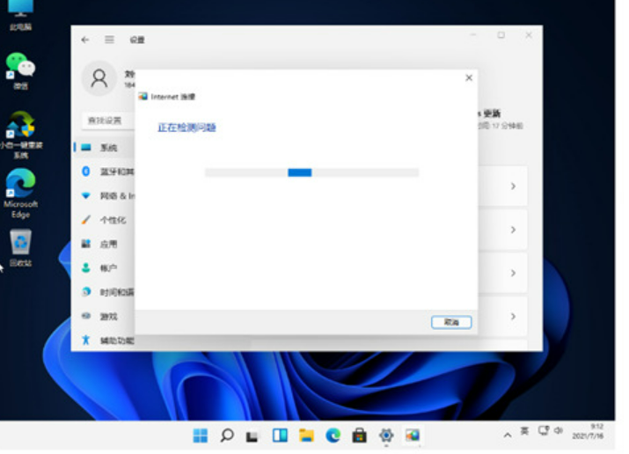This screenshot has width=629, height=454.
Task: Open the Microsoft Edge desktop shortcut
Action: (20, 186)
